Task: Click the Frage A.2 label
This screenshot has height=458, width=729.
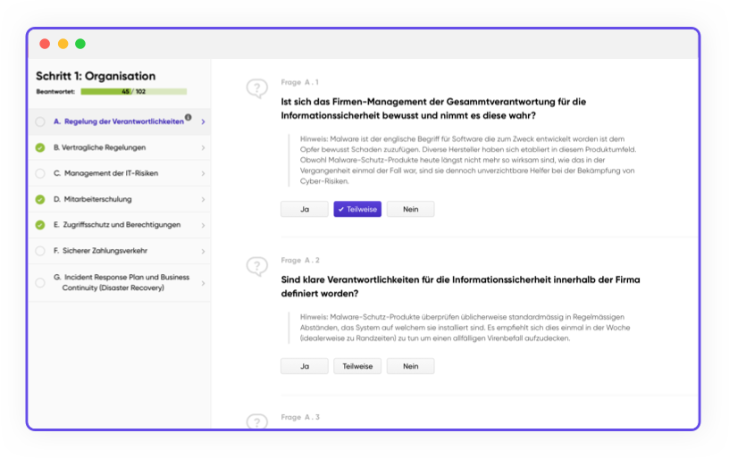Action: [300, 260]
